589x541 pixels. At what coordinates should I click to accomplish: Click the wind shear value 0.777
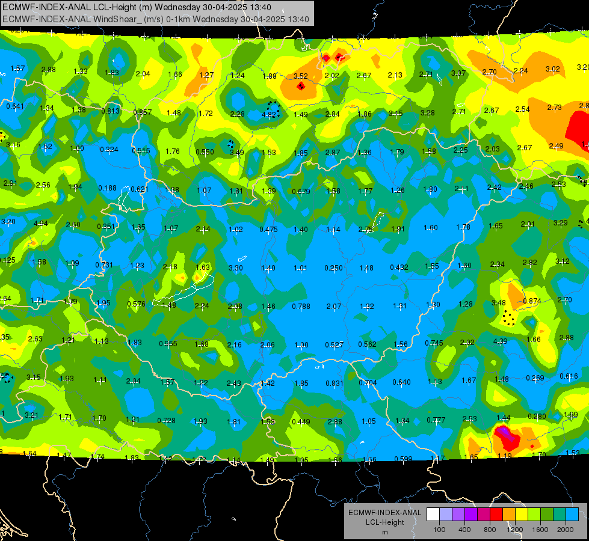pyautogui.click(x=436, y=420)
